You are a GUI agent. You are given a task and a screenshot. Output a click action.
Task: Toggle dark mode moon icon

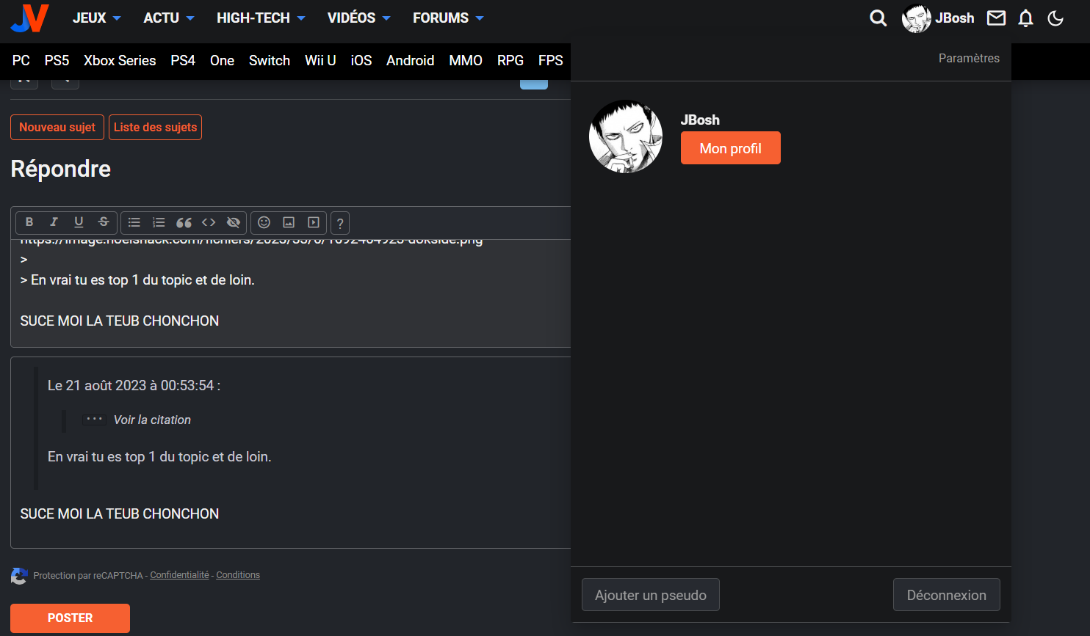point(1055,18)
